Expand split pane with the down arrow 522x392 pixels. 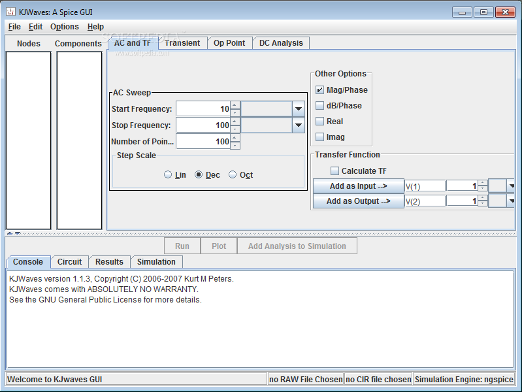point(18,233)
